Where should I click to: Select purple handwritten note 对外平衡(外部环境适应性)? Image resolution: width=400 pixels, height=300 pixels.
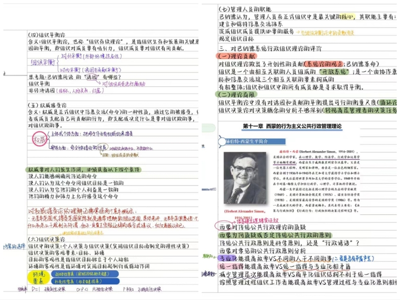tap(91, 56)
